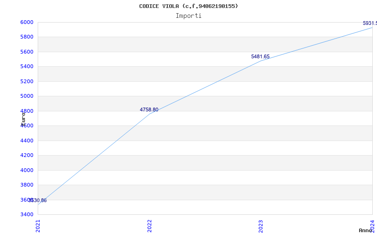Click the 5800 y-axis label

coord(27,37)
